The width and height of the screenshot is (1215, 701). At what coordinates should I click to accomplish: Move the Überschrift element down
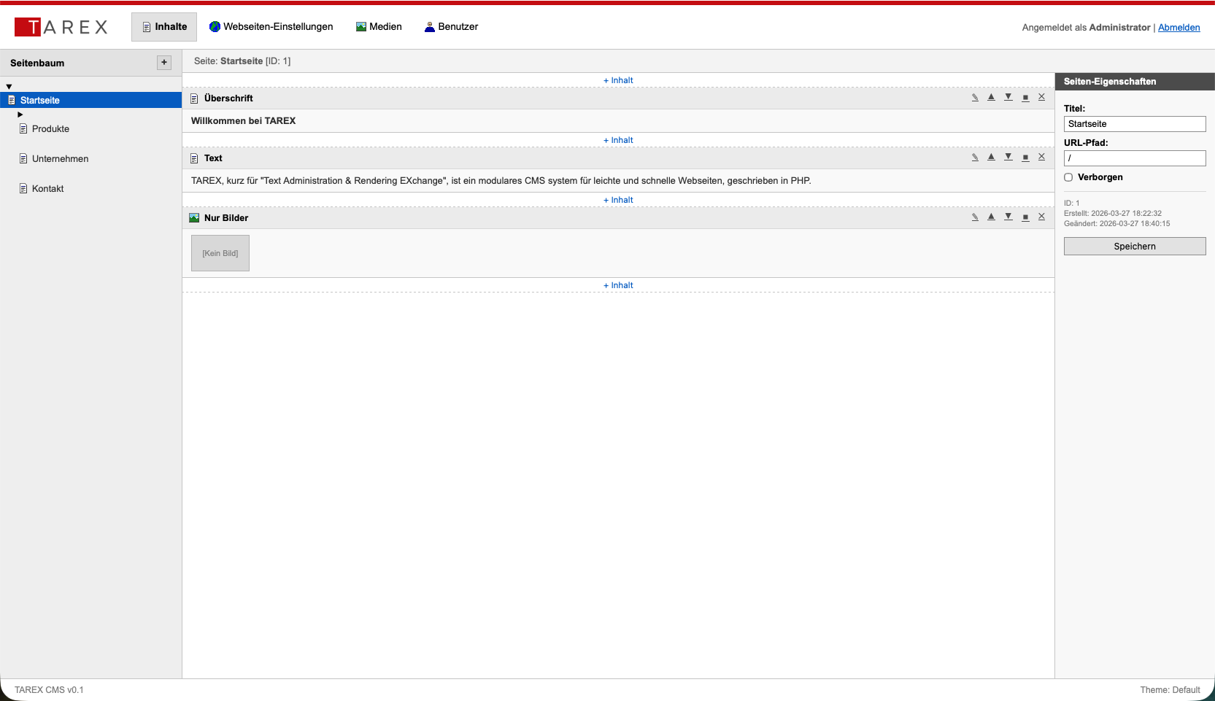(1008, 98)
